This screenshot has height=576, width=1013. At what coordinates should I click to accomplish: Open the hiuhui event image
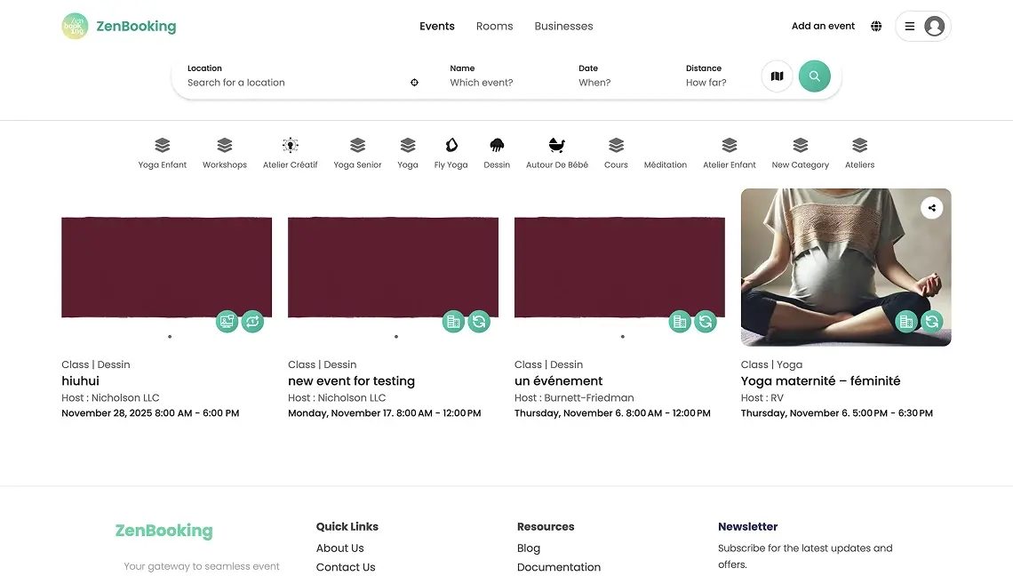click(167, 268)
